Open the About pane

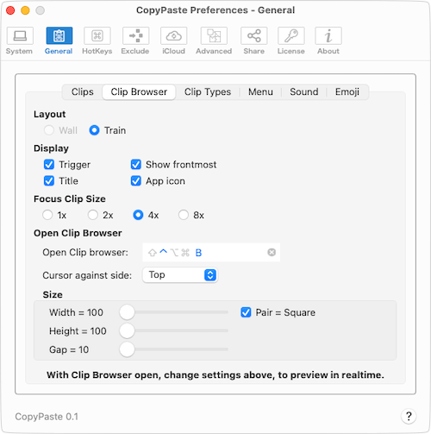[x=328, y=41]
